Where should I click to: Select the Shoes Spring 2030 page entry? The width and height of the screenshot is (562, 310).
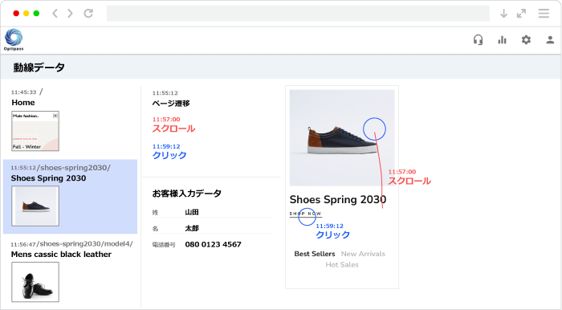(x=71, y=197)
